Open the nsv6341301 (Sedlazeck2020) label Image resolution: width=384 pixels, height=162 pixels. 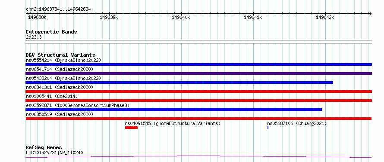[x=60, y=87]
